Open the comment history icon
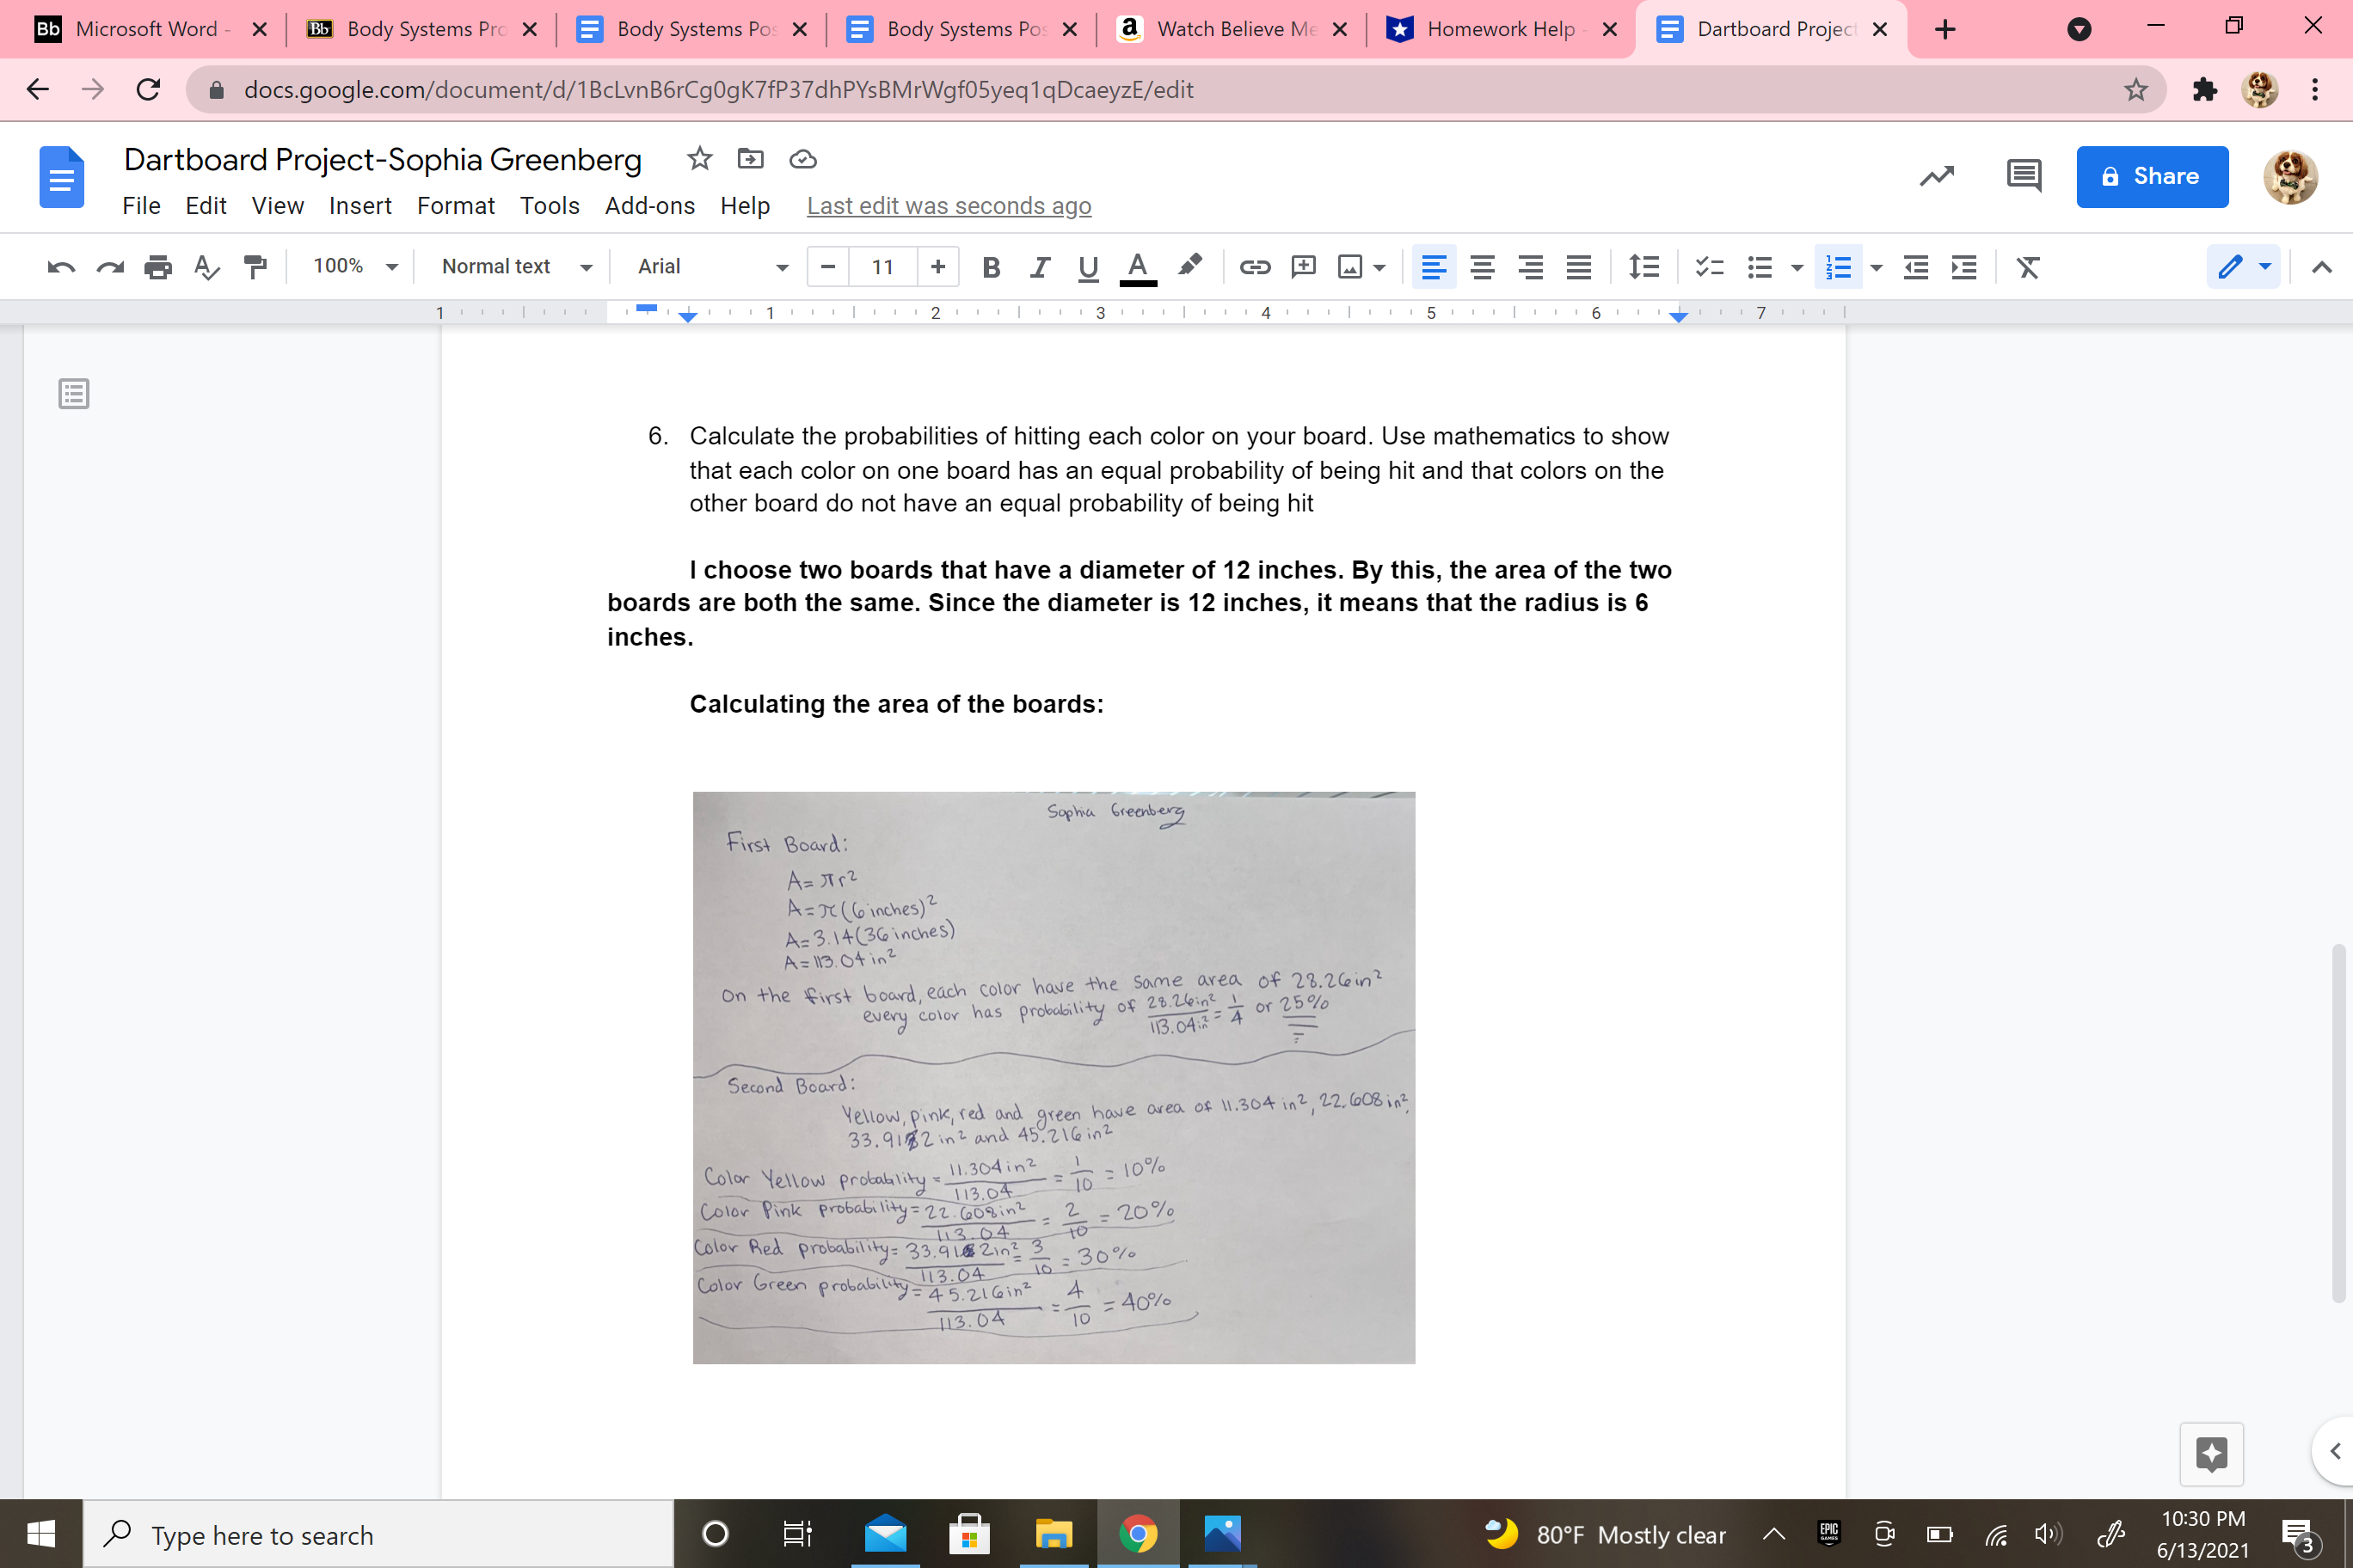 pos(2023,176)
